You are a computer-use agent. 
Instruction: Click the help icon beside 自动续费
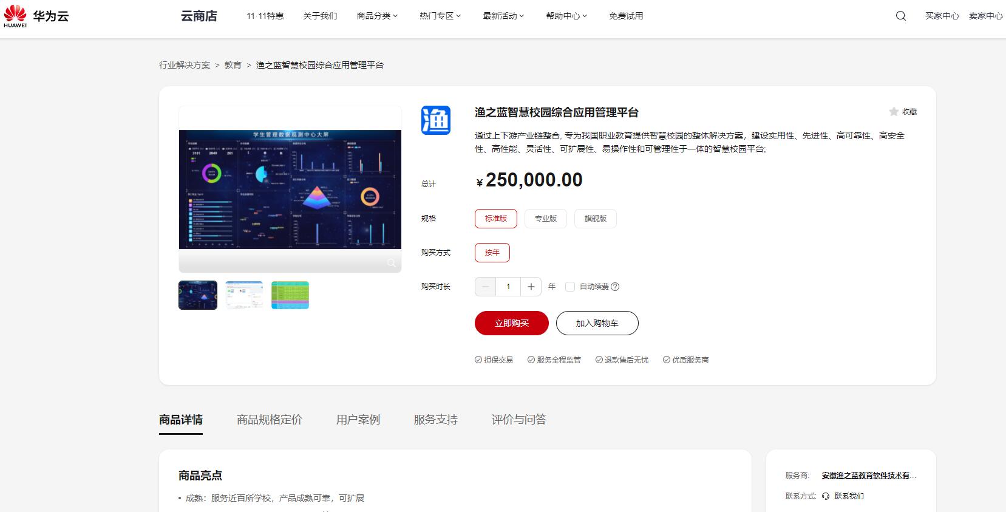coord(615,287)
